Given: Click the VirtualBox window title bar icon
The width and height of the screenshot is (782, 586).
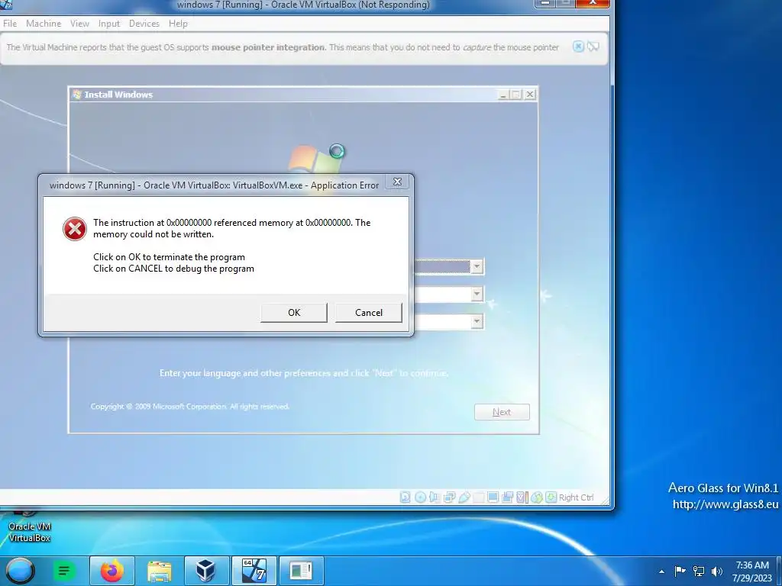Looking at the screenshot, I should click(x=6, y=5).
